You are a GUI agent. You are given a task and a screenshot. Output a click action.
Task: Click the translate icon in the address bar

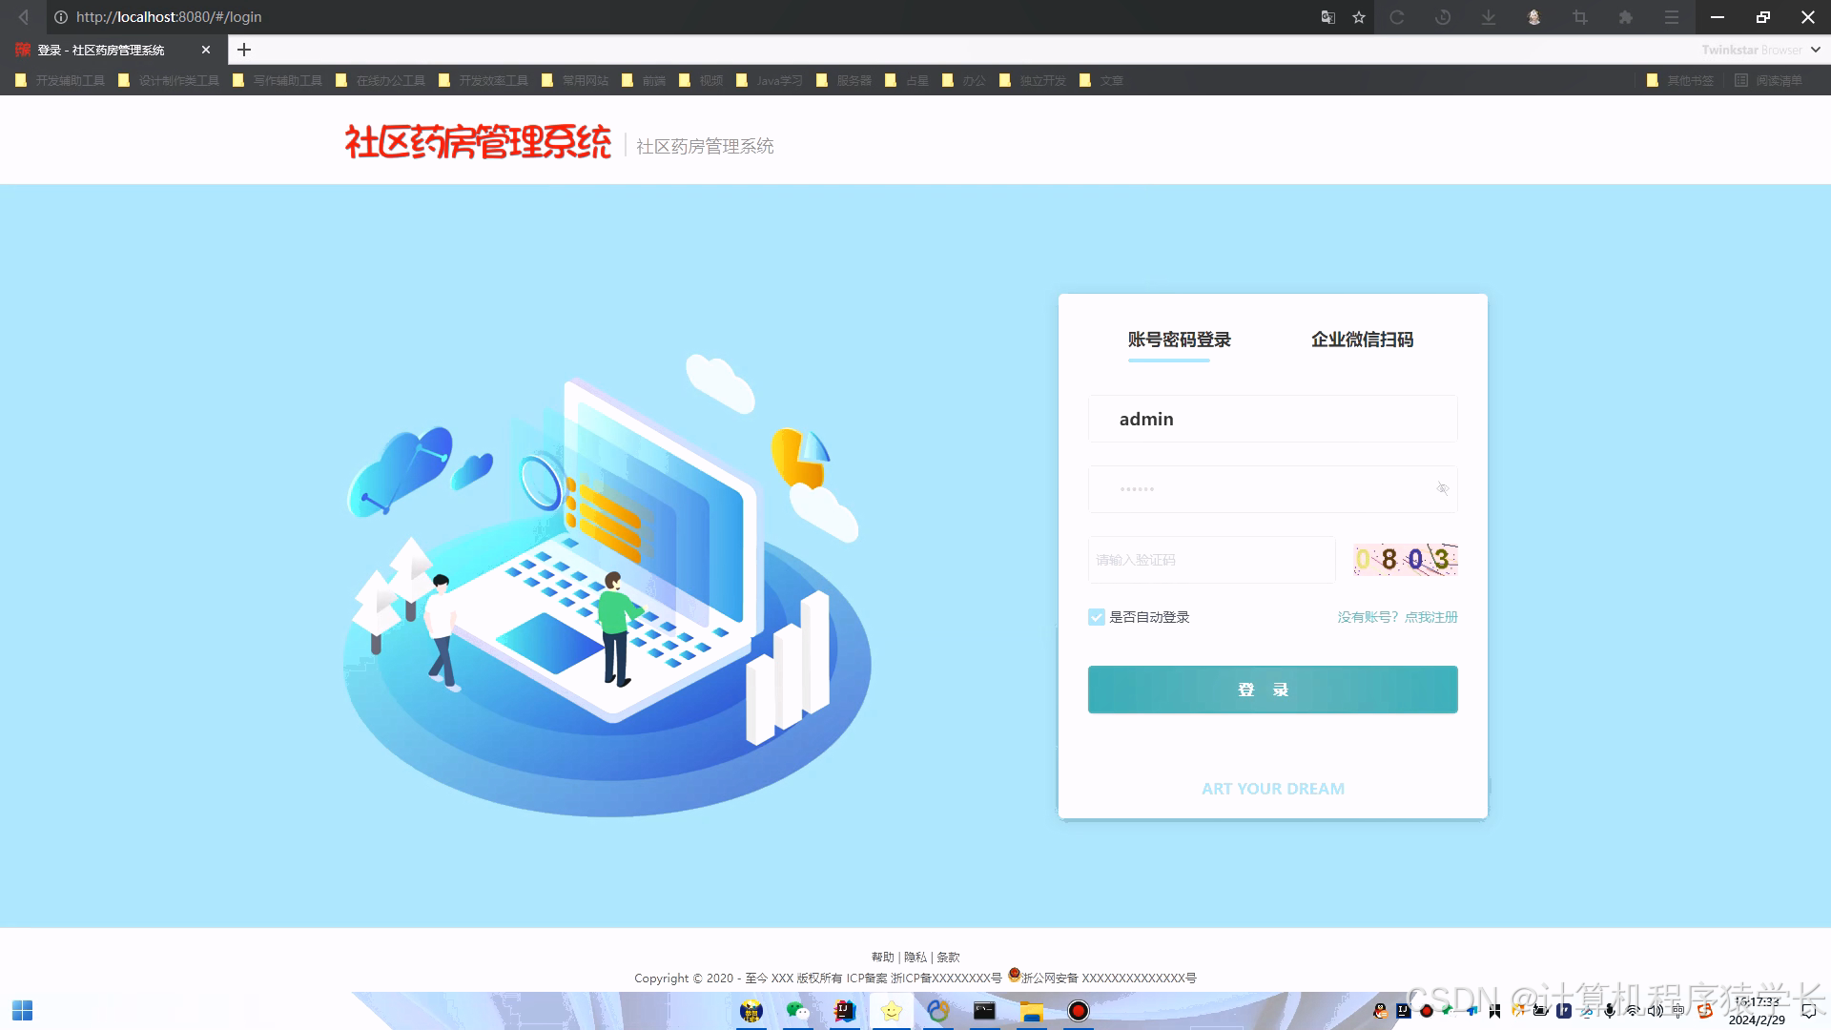point(1327,16)
